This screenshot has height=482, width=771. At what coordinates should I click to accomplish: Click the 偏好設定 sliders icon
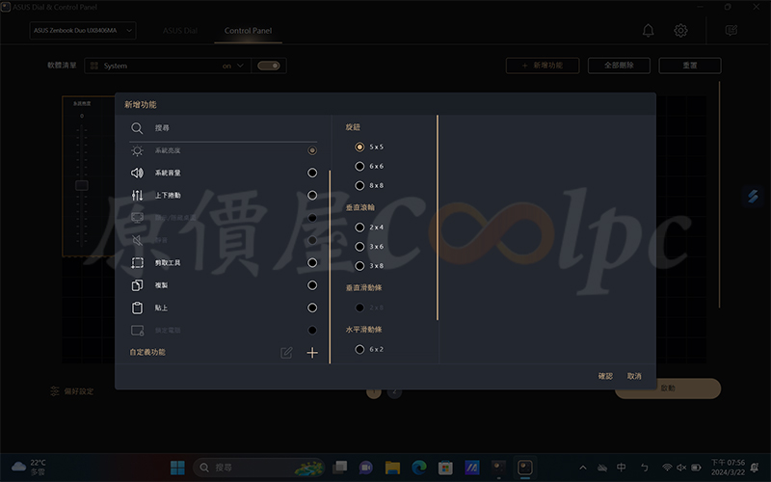[55, 391]
